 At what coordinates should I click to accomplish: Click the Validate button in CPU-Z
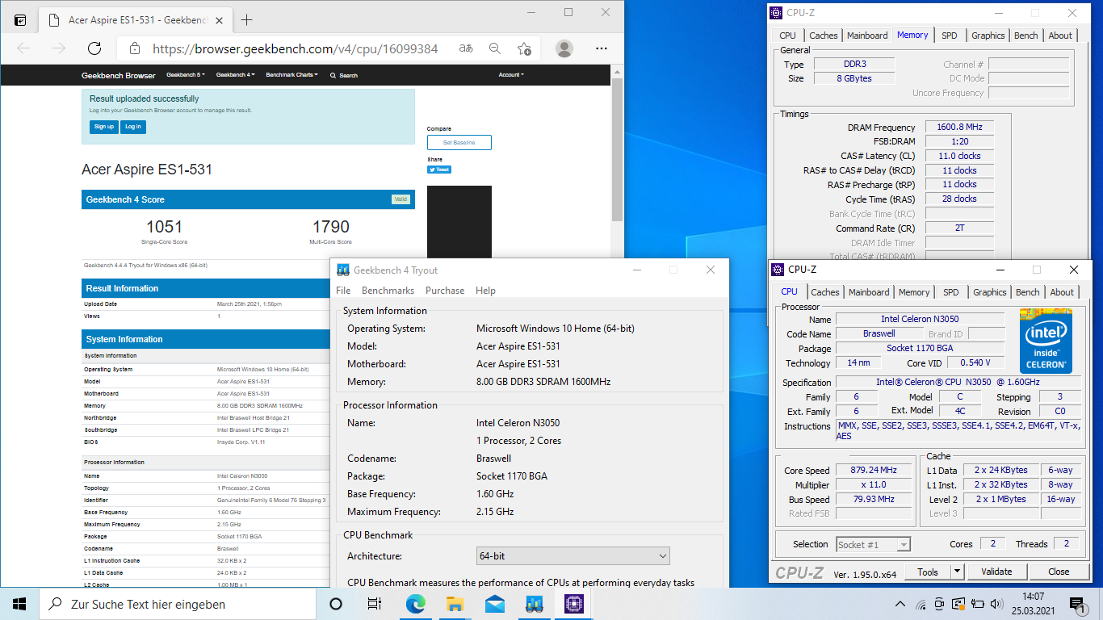[996, 572]
